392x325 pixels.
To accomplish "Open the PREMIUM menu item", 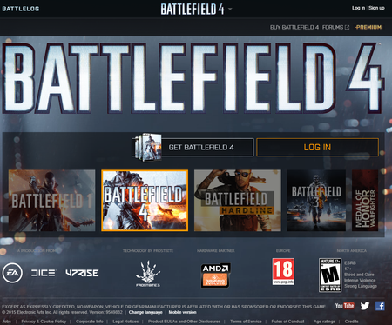I will point(368,27).
